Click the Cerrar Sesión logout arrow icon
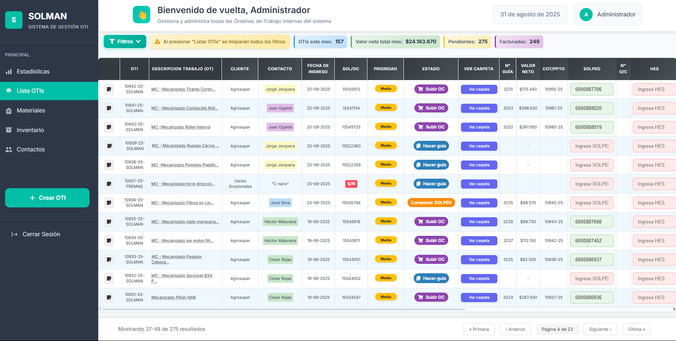This screenshot has width=676, height=341. (x=15, y=234)
